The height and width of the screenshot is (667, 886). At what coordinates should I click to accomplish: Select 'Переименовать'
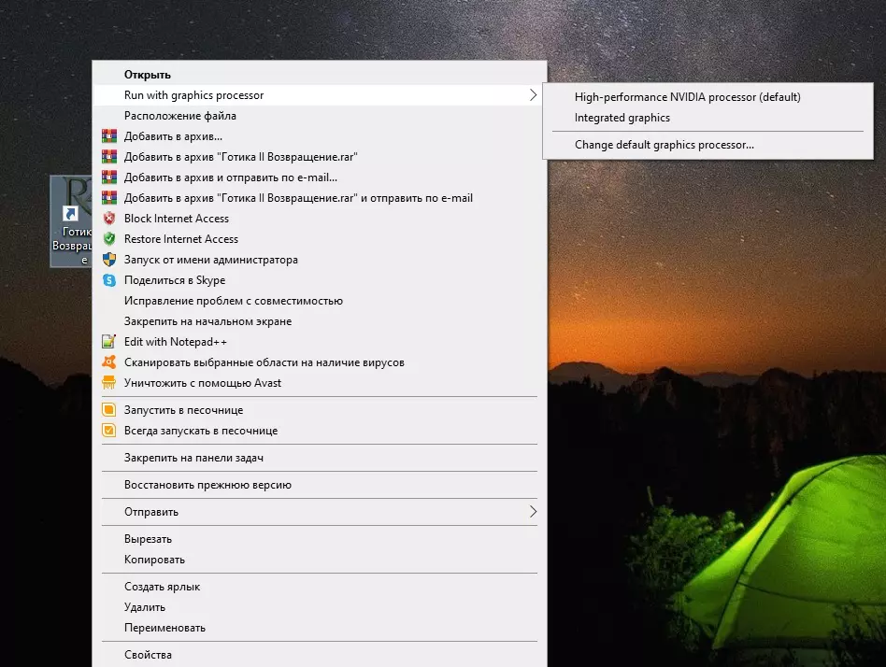[320, 628]
